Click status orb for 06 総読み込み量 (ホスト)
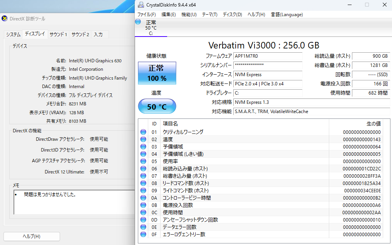The width and height of the screenshot is (392, 245). tap(143, 168)
